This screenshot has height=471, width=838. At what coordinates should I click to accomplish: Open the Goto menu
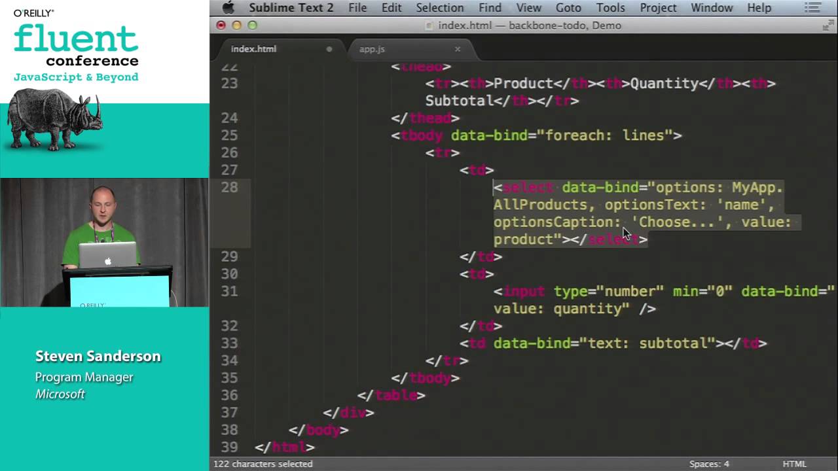[568, 8]
